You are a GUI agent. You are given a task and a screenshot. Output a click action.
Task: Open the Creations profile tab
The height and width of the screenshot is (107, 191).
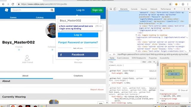tap(78, 75)
